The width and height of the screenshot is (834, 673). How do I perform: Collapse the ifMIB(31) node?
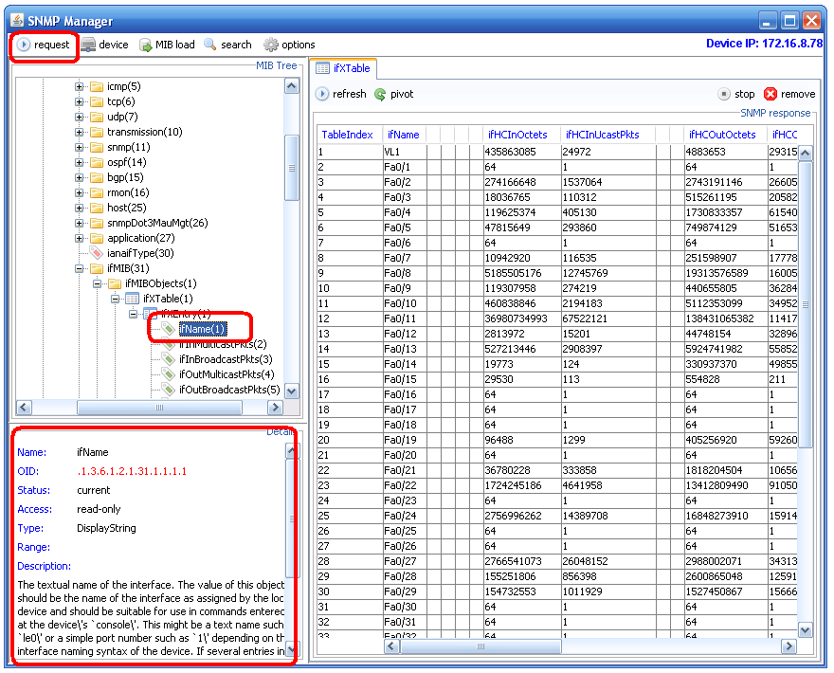coord(79,268)
